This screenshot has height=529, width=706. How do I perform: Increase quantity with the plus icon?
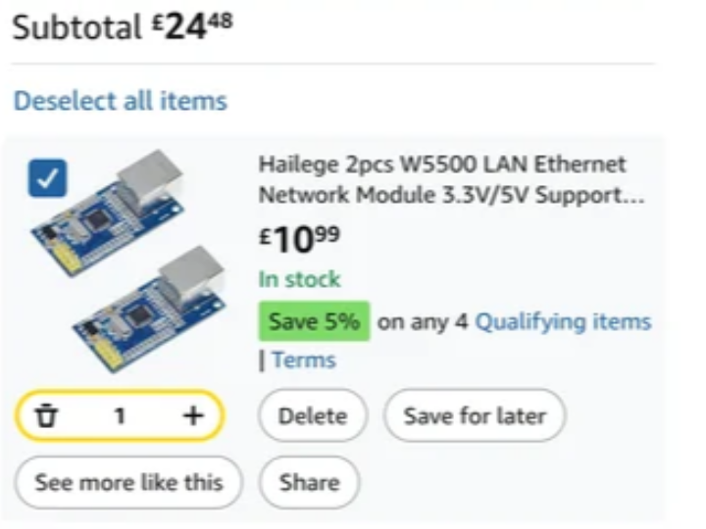pos(193,416)
